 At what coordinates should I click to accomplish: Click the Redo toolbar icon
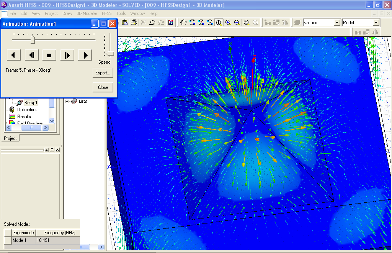pos(162,23)
